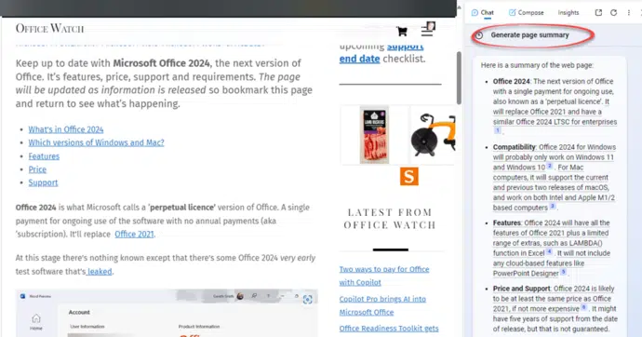The width and height of the screenshot is (642, 337).
Task: Open Copilot in new window icon
Action: pyautogui.click(x=598, y=13)
